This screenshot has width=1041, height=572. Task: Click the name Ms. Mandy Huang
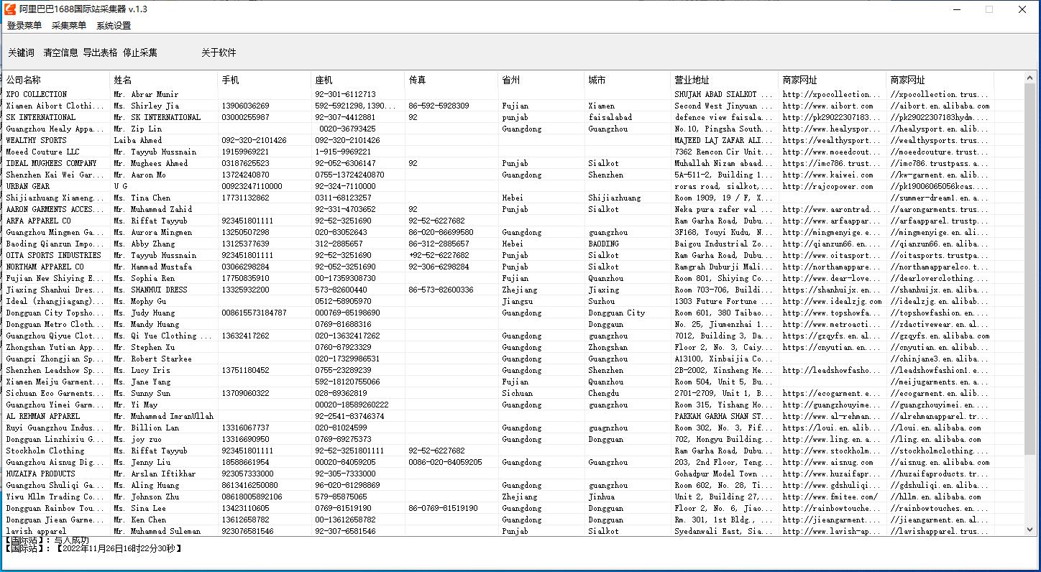tap(146, 324)
